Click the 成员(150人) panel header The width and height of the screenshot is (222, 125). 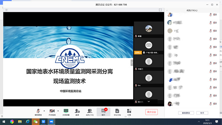click(x=192, y=10)
